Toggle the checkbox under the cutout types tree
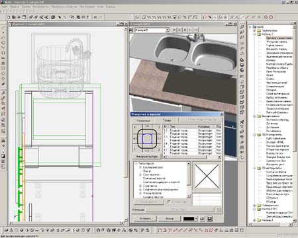Screen dimensions: 298x238 (x=169, y=202)
